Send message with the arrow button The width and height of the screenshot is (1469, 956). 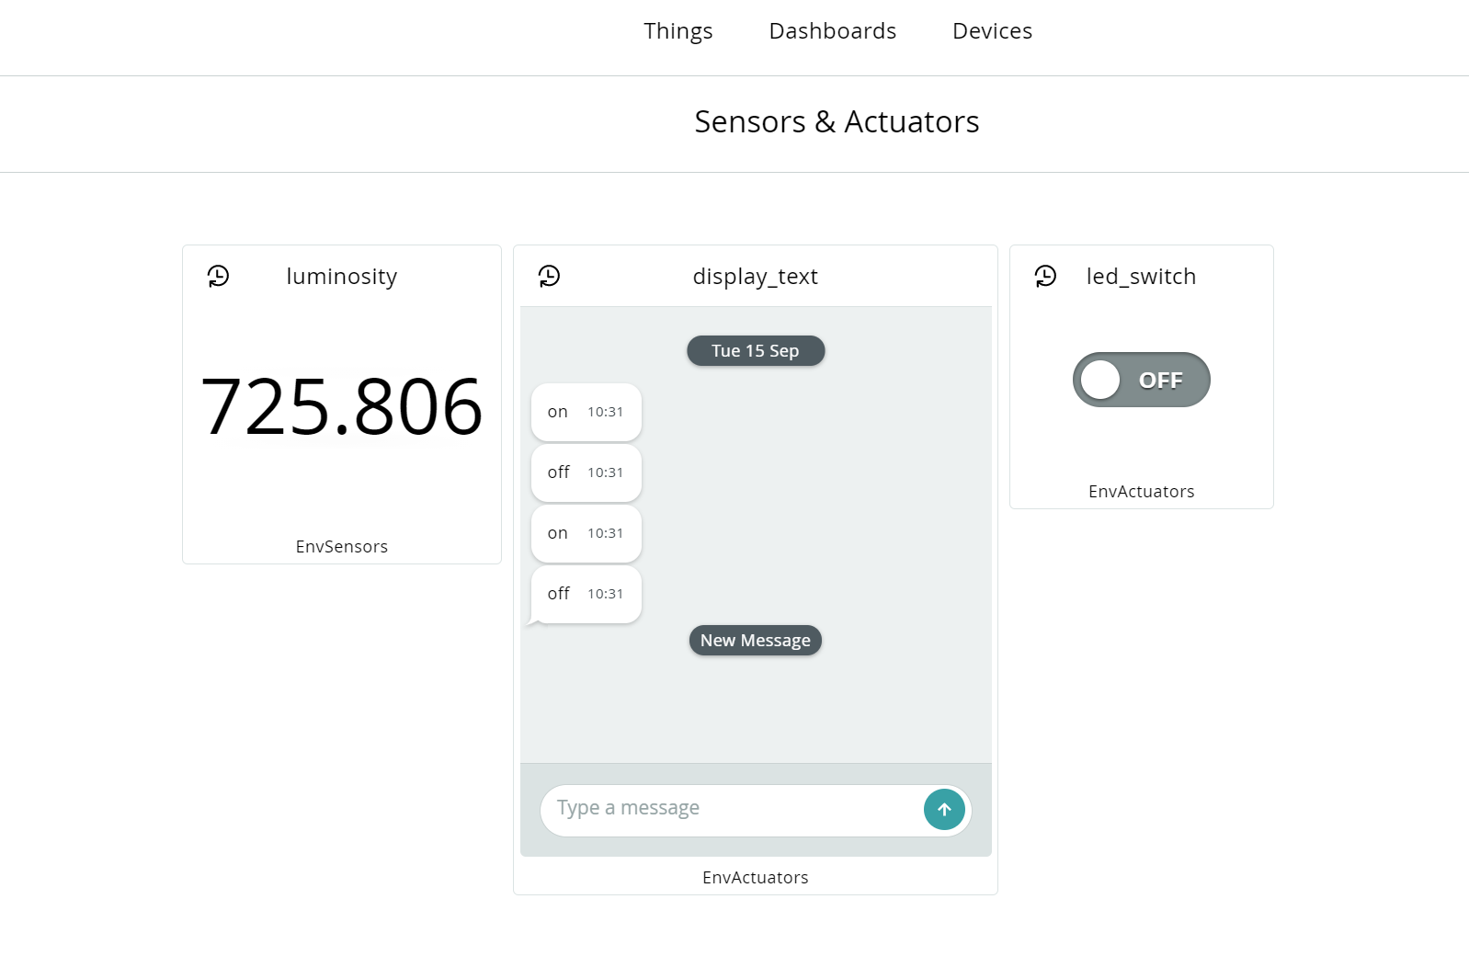(x=944, y=810)
